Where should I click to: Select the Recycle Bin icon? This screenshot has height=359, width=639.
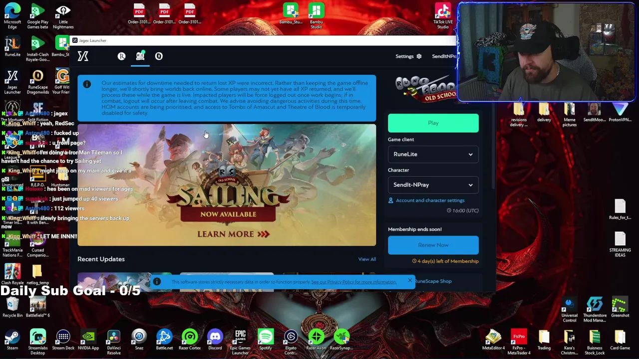point(12,306)
